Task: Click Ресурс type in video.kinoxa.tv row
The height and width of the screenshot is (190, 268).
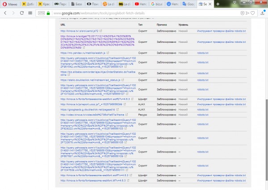Action: pyautogui.click(x=142, y=115)
